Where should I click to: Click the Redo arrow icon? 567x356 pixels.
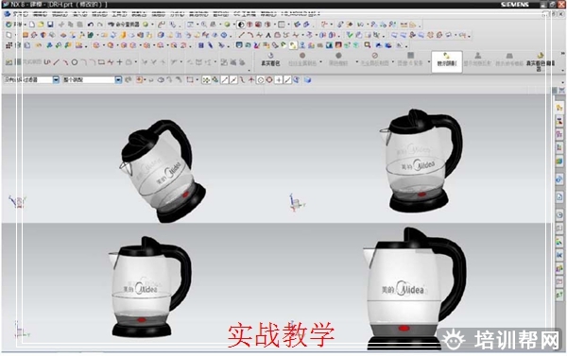coord(100,25)
